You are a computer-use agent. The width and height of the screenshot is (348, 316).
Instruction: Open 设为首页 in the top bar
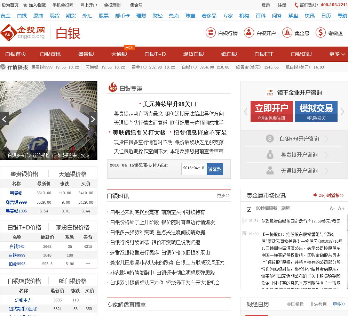pyautogui.click(x=10, y=5)
